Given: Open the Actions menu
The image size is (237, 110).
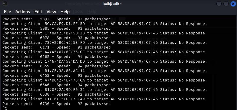Looking at the screenshot, I should pos(23,12).
